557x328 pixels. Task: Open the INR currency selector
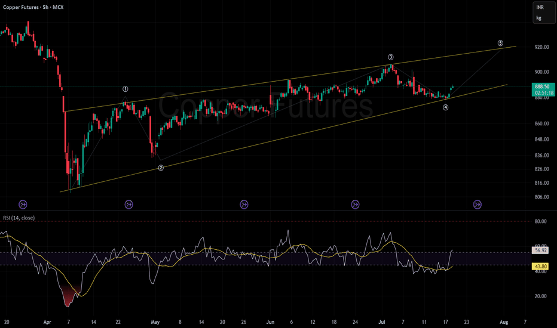click(540, 7)
